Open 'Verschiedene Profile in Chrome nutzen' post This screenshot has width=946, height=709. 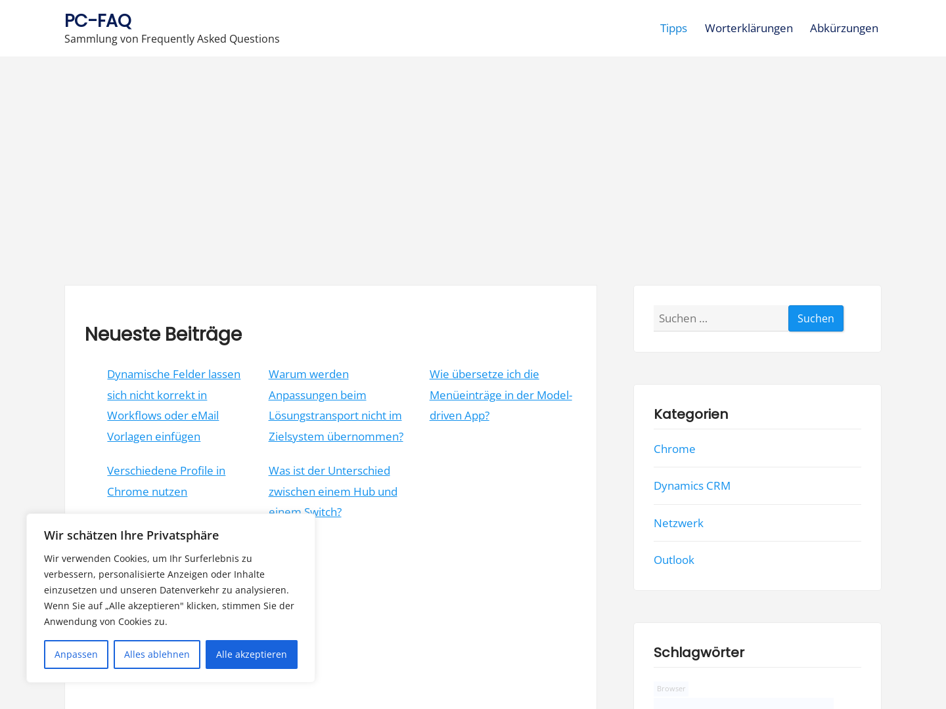click(x=166, y=481)
